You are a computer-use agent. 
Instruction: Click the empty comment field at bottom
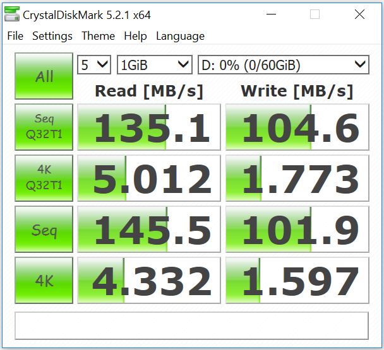tap(191, 325)
